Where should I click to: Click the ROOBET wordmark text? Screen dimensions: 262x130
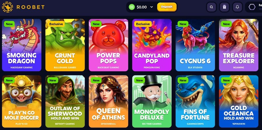pos(31,7)
